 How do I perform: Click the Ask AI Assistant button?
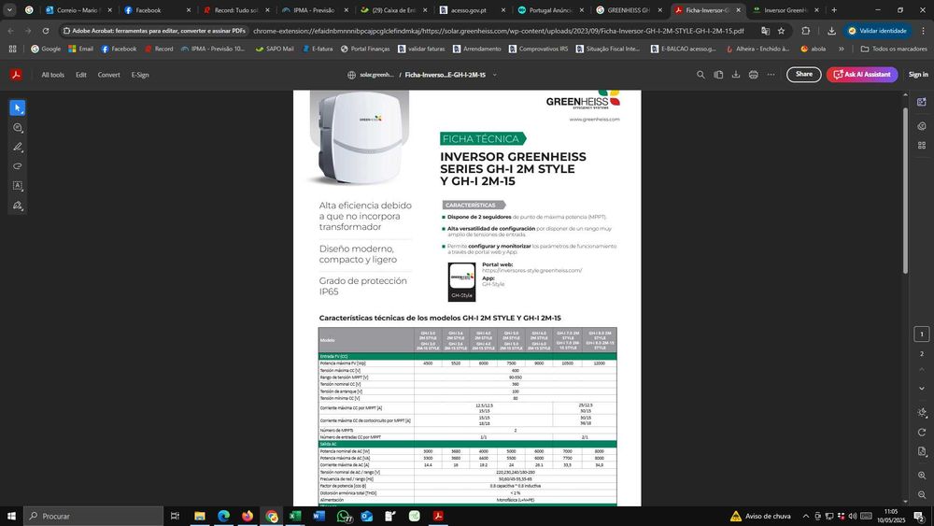point(862,75)
